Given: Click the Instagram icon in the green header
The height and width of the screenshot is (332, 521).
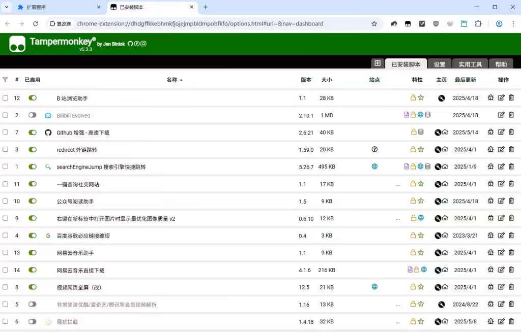Looking at the screenshot, I should coord(143,44).
